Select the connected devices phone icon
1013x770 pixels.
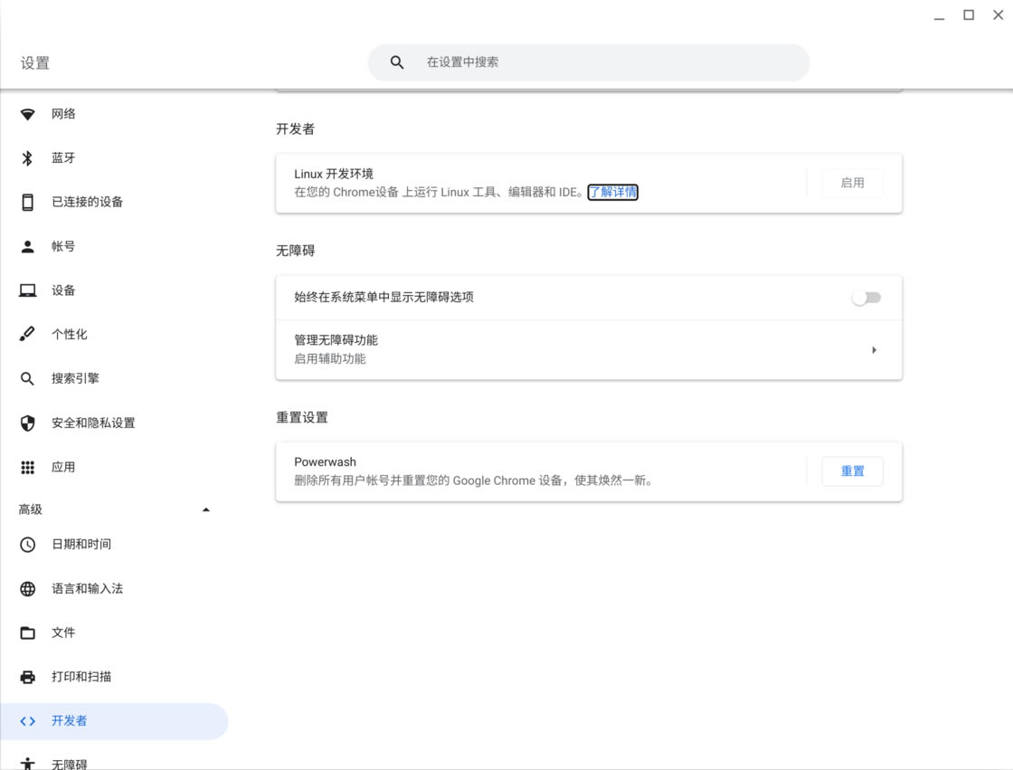[28, 202]
